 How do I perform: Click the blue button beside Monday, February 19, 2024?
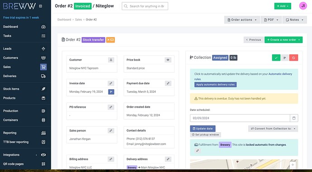tap(111, 92)
